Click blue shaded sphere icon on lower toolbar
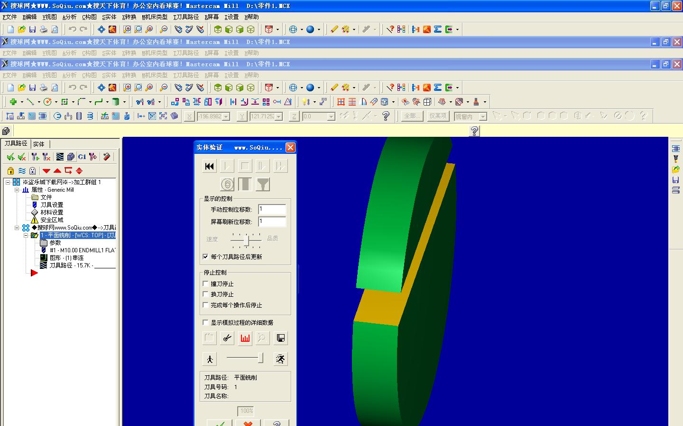 click(x=310, y=88)
